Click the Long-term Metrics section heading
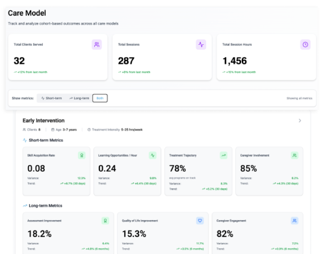The height and width of the screenshot is (254, 325). tap(45, 206)
